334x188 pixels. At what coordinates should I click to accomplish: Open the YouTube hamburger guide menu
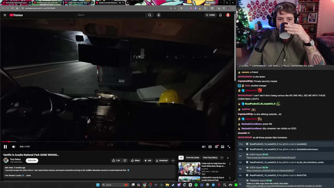tap(5, 15)
